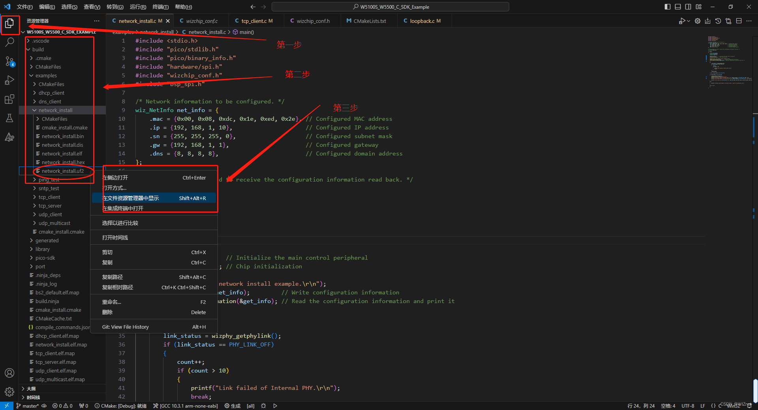Choose Git: View File History in context menu

pos(154,327)
